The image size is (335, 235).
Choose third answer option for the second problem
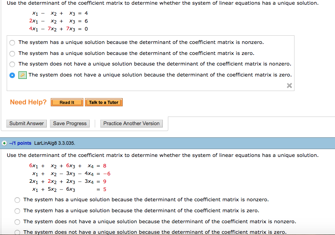pos(17,221)
